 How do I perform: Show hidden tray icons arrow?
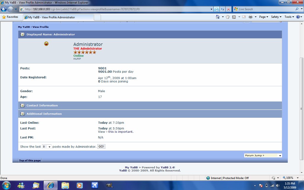coord(255,186)
